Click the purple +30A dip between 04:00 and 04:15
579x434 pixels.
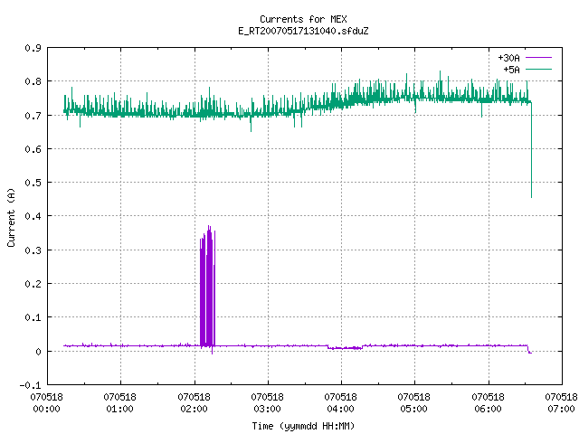click(345, 348)
